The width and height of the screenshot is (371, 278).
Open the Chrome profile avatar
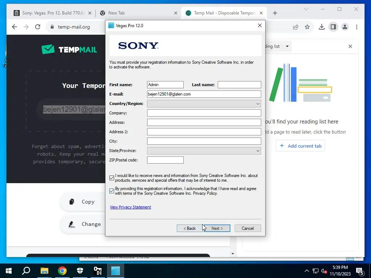(345, 27)
